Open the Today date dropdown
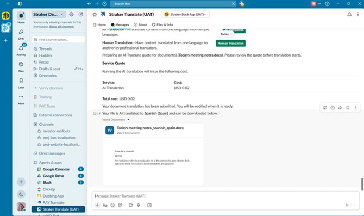Viewport: 364px width, 216px height. [x=225, y=34]
